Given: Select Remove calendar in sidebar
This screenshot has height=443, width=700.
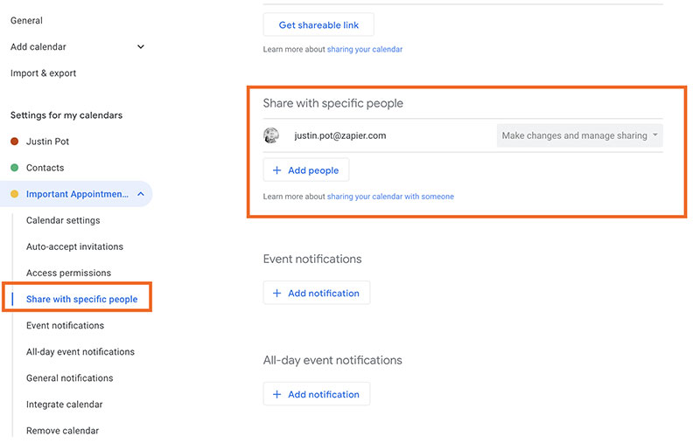Looking at the screenshot, I should tap(62, 431).
